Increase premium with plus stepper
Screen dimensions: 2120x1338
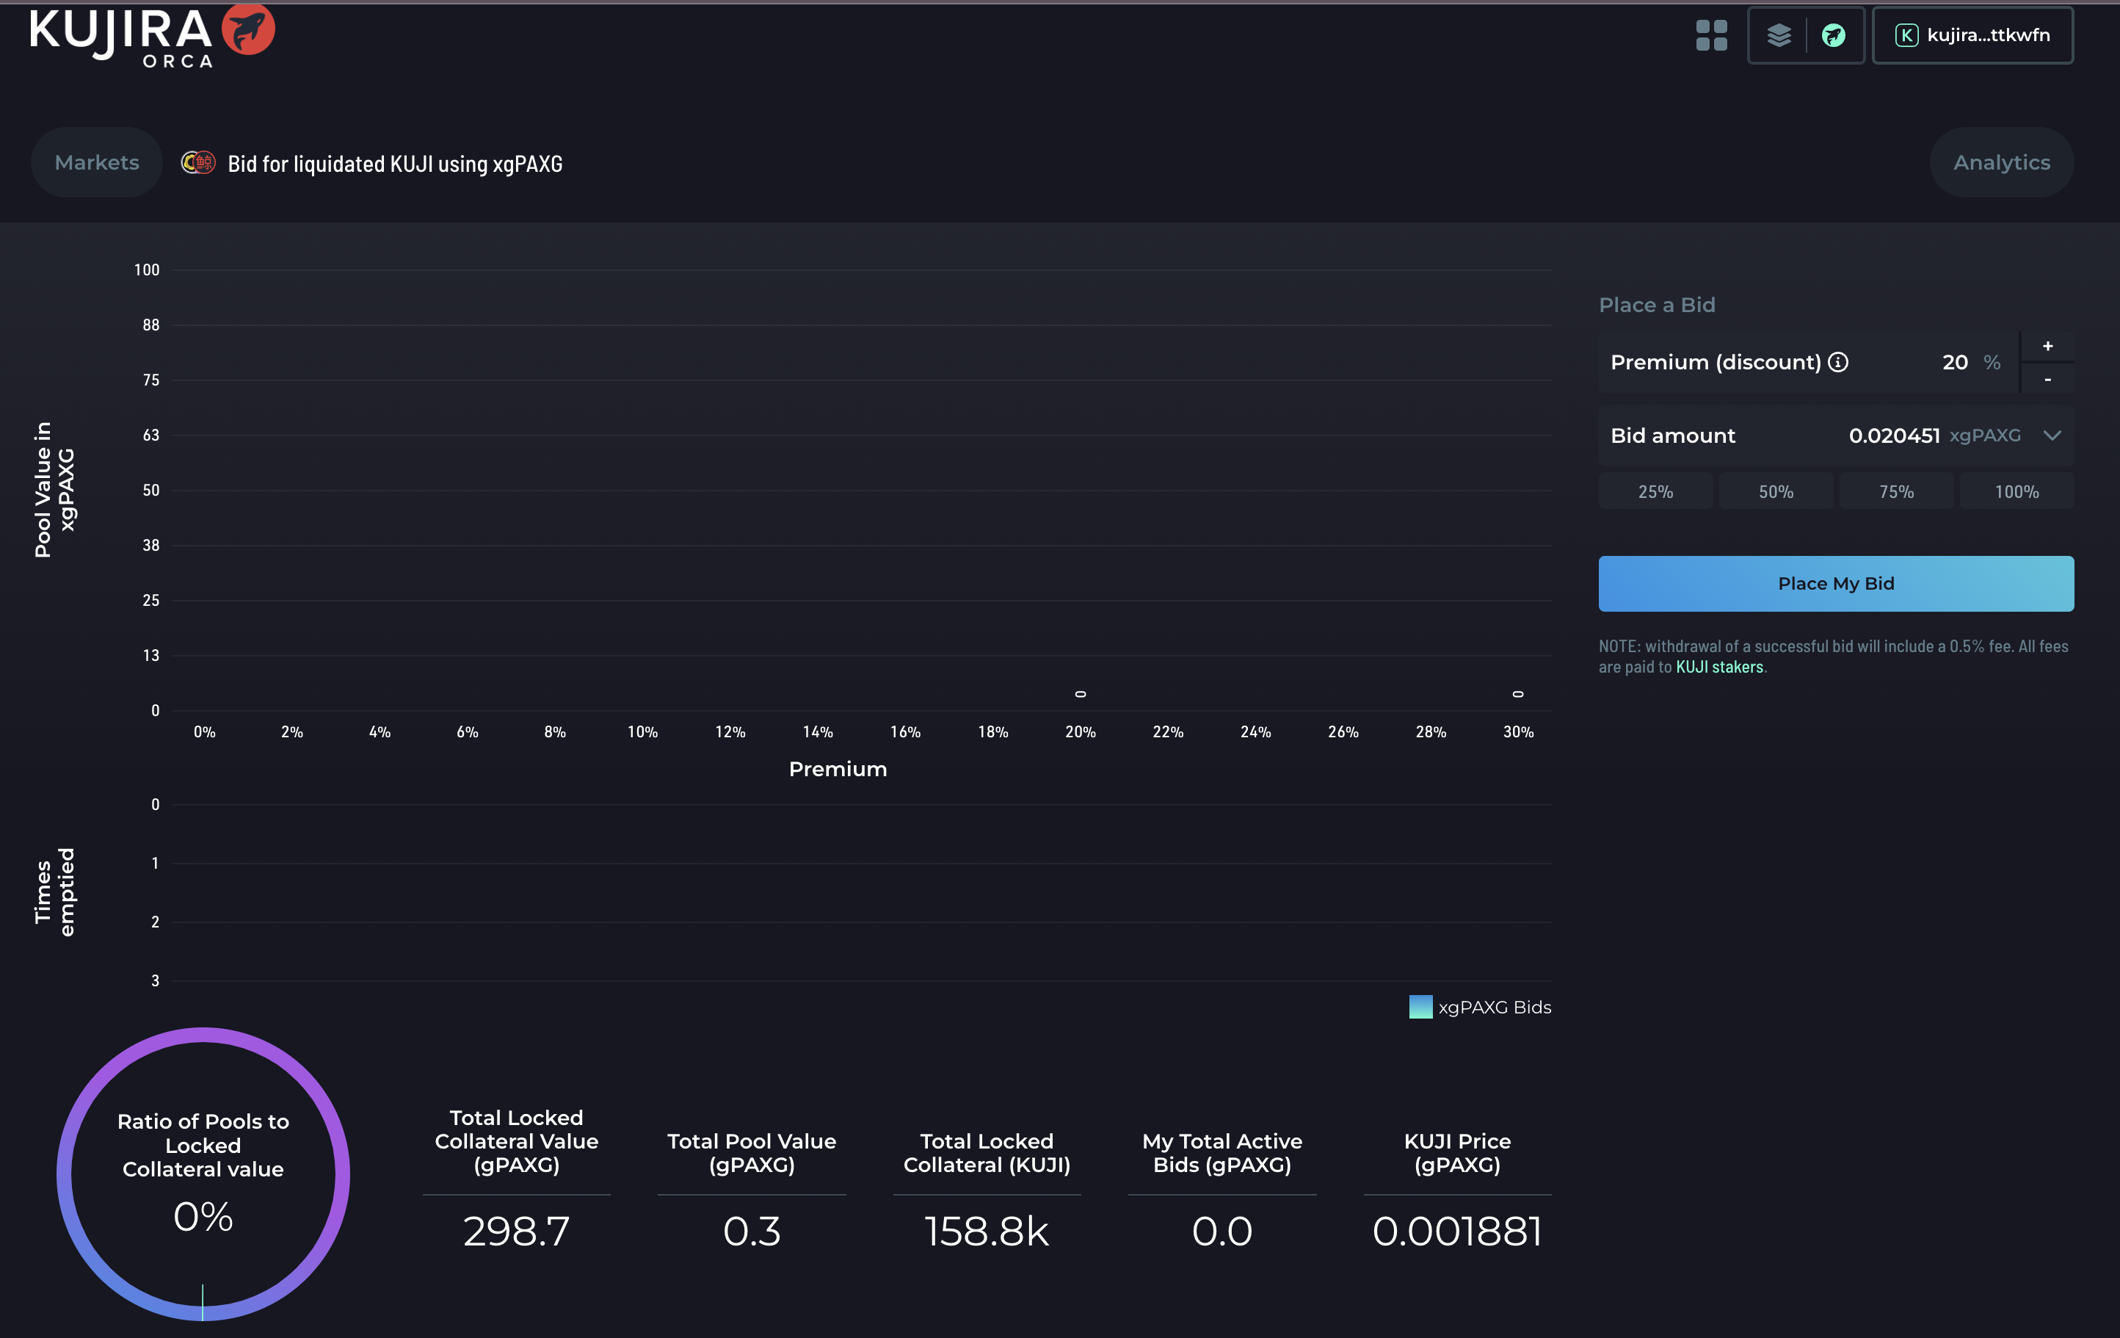click(x=2047, y=346)
